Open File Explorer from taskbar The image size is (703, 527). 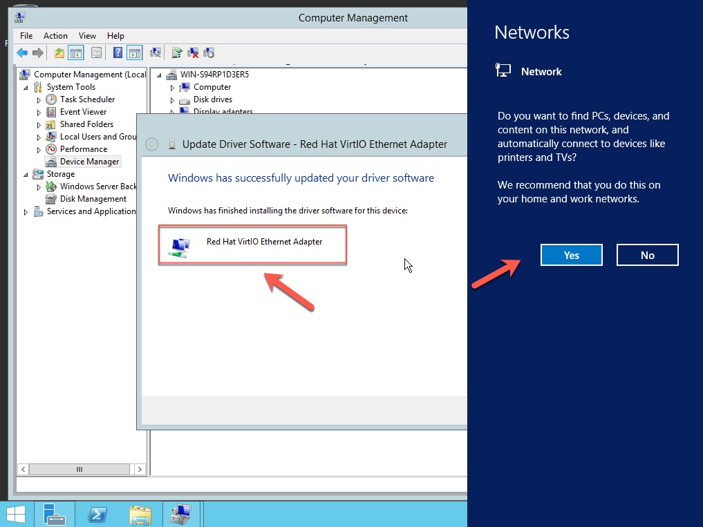[x=140, y=515]
